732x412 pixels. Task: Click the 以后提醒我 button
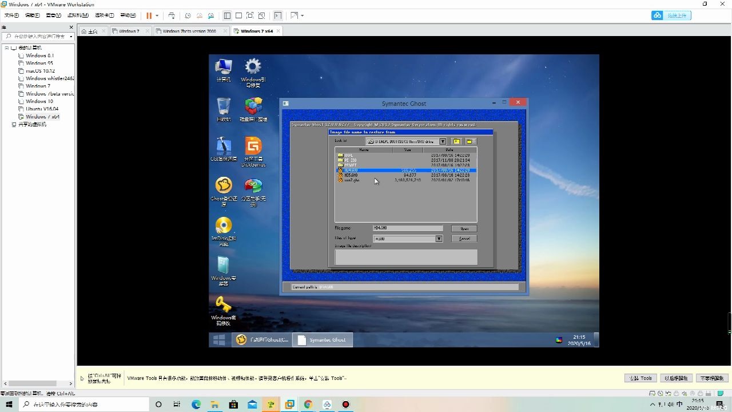pyautogui.click(x=677, y=378)
